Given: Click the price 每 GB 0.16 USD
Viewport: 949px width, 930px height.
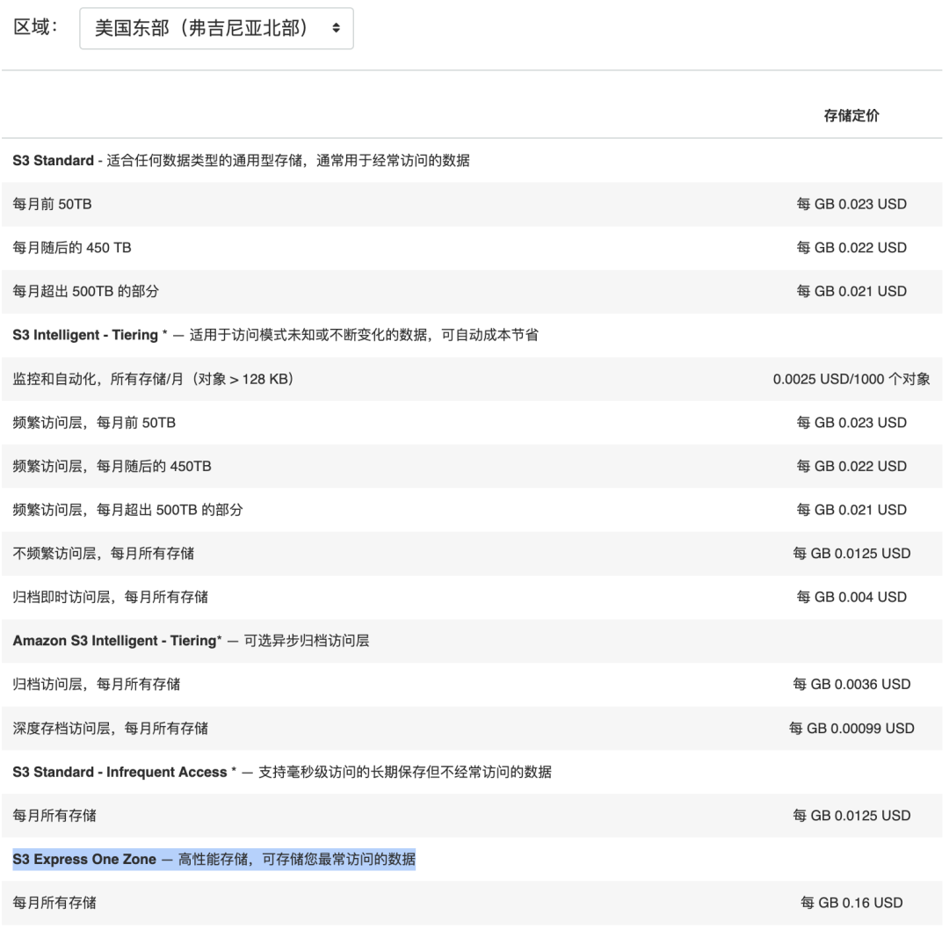Looking at the screenshot, I should pyautogui.click(x=851, y=903).
